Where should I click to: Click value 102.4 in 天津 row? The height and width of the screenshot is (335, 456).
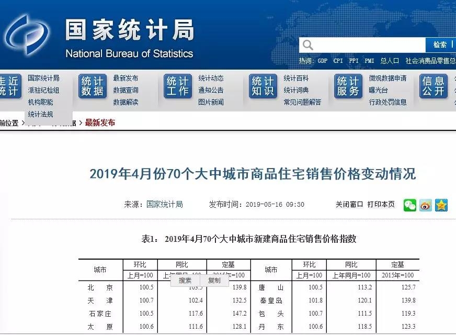click(196, 300)
